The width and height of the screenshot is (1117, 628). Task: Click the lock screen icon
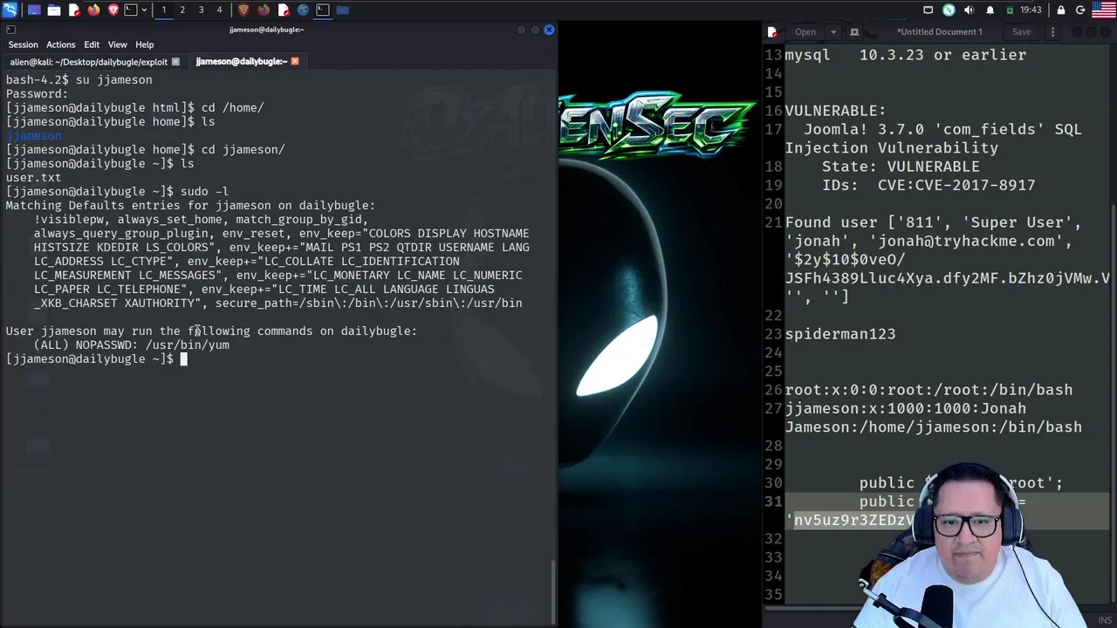(x=1061, y=10)
